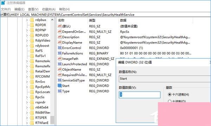Click the REG_BINARY type cell
This screenshot has width=211, height=126.
pyautogui.click(x=98, y=53)
